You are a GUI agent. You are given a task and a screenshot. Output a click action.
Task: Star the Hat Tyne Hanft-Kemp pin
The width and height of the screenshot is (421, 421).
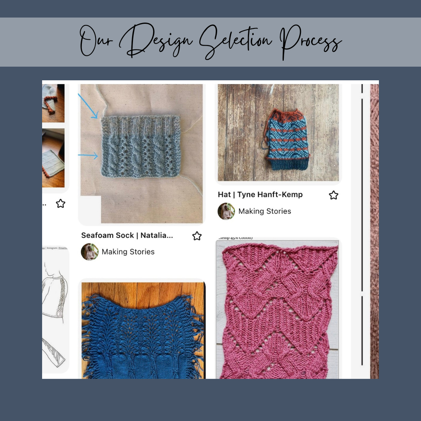[x=333, y=195]
